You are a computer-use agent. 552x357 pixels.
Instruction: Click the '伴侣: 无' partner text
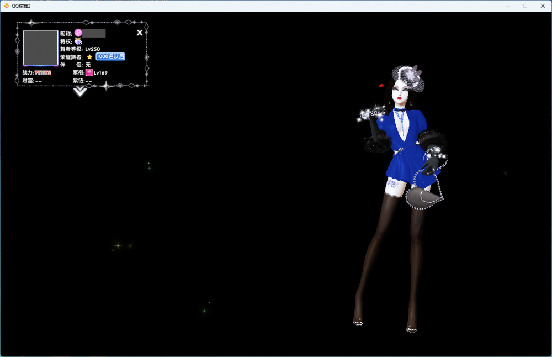pos(75,65)
